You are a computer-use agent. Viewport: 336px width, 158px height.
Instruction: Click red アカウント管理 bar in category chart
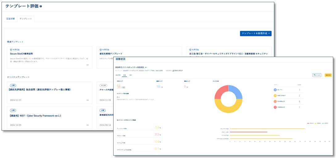[x=248, y=132]
